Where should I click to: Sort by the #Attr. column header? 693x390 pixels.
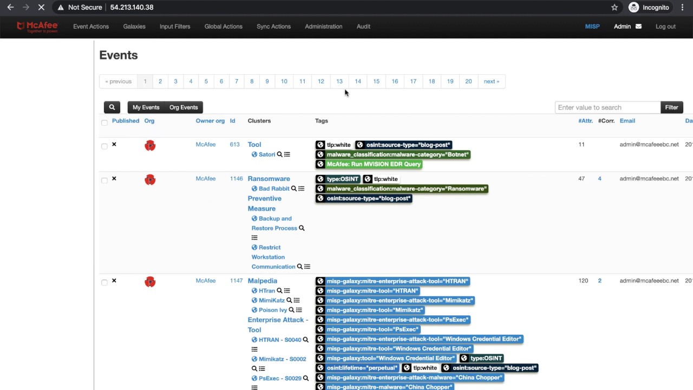pos(585,121)
